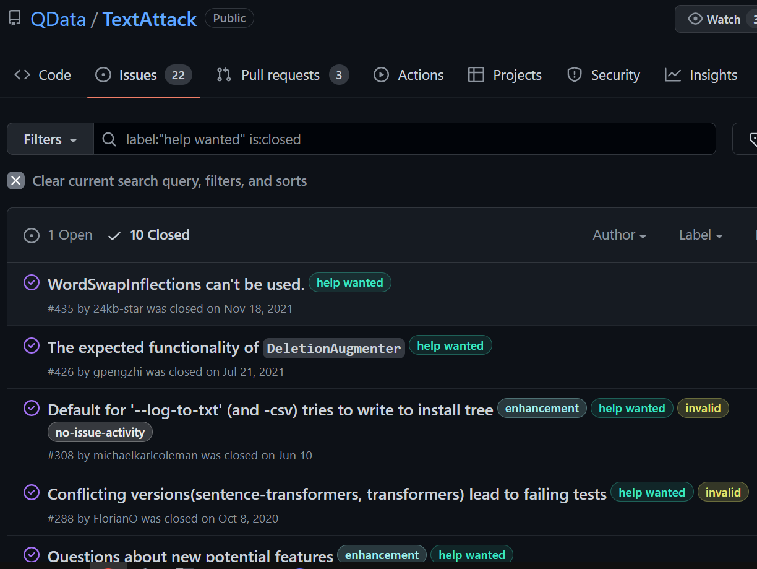The width and height of the screenshot is (757, 569).
Task: Click the Public visibility badge
Action: click(229, 19)
